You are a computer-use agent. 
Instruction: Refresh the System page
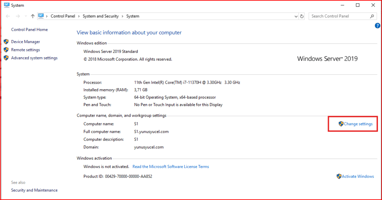pyautogui.click(x=302, y=16)
